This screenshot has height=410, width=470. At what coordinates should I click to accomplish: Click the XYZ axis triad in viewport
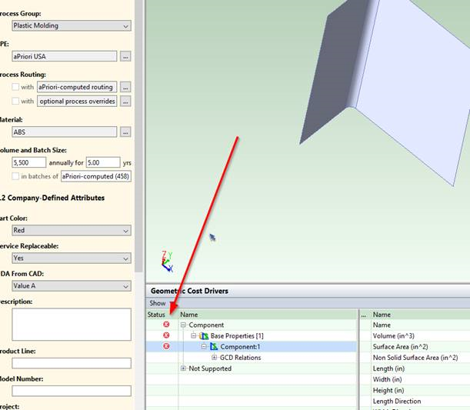(x=167, y=262)
